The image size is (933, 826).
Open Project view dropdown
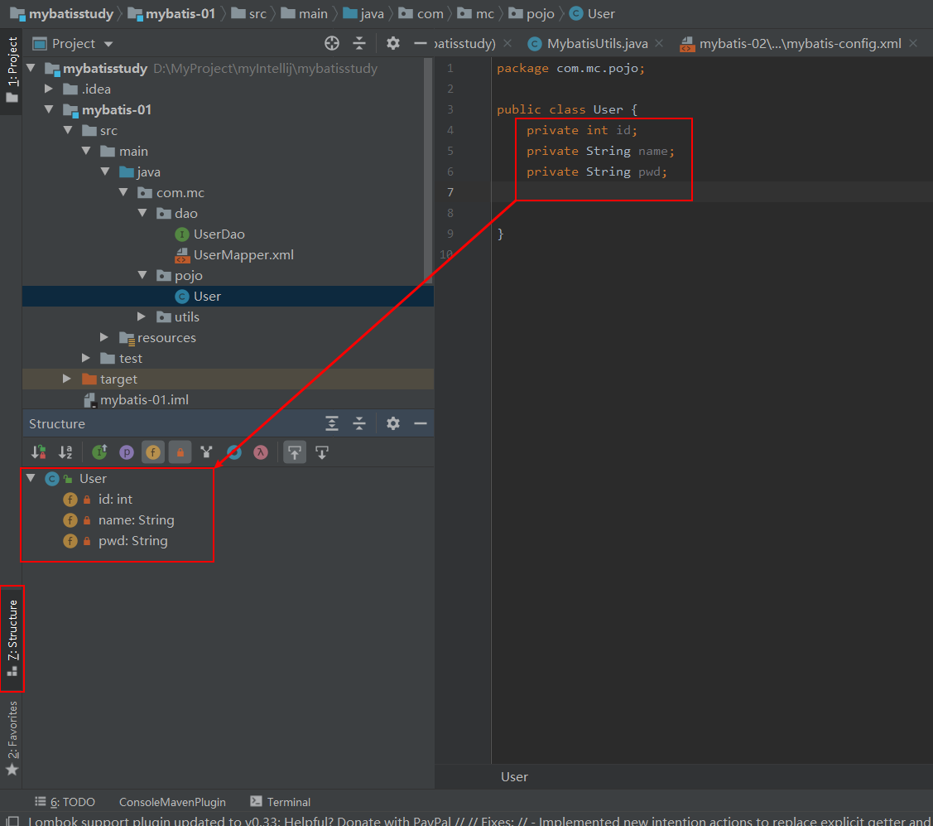[108, 44]
